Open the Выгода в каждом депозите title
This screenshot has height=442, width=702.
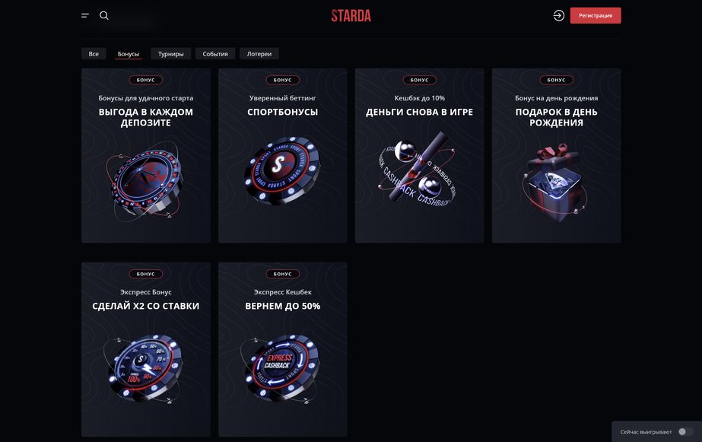click(x=145, y=117)
